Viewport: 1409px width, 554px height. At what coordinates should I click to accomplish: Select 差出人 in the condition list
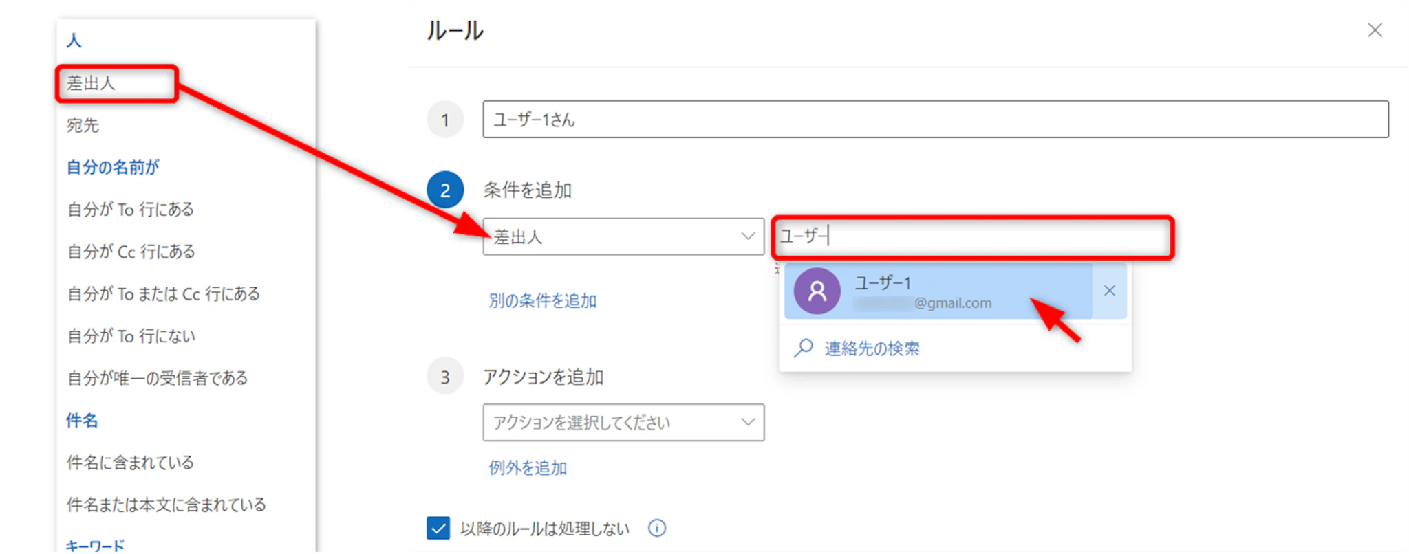91,84
